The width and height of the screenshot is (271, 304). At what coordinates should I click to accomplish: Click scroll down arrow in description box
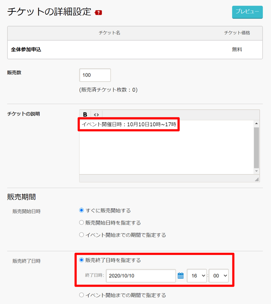point(257,171)
